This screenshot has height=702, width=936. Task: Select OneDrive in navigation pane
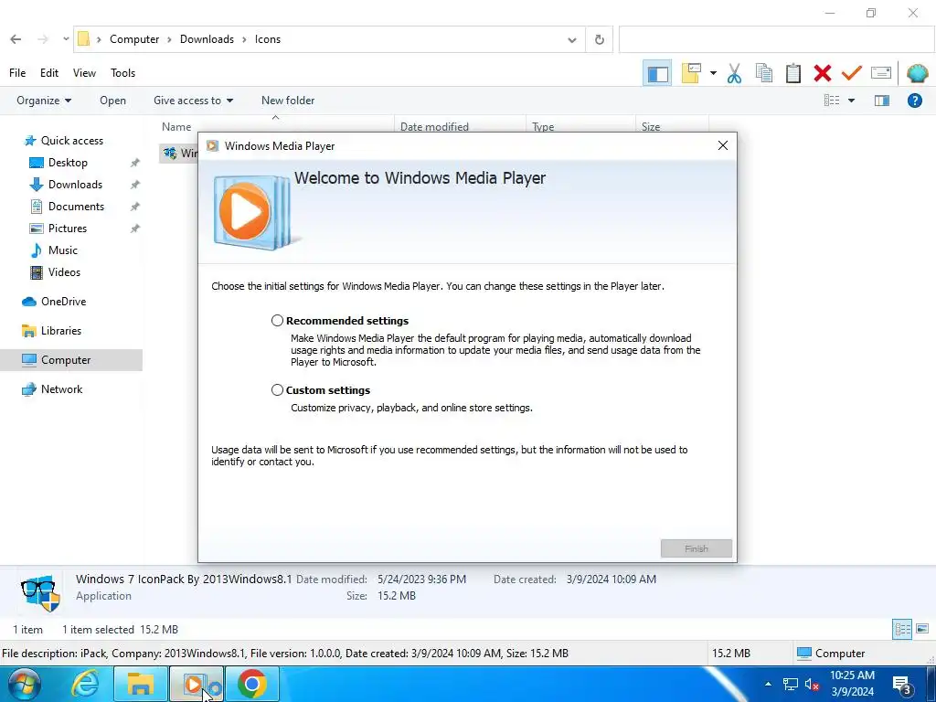click(x=63, y=302)
